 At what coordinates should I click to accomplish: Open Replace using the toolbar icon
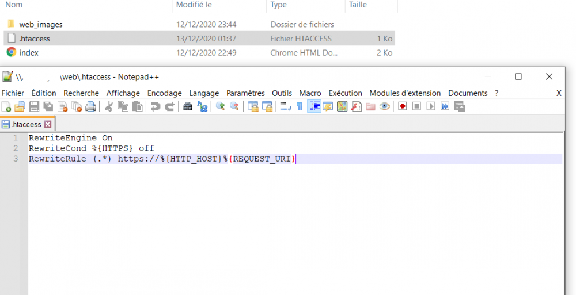(x=202, y=107)
